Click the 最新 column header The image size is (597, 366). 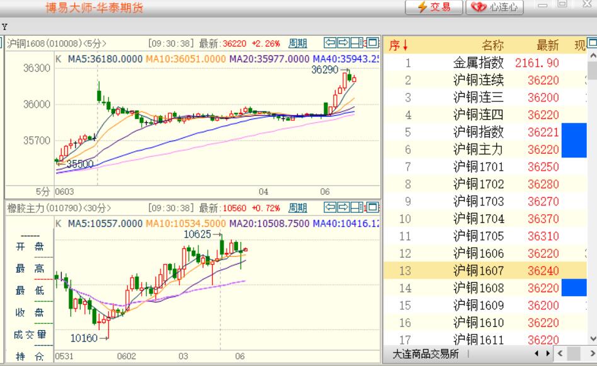[547, 45]
